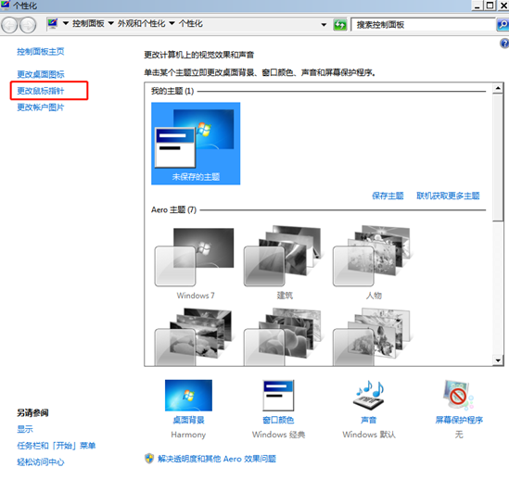
Task: Select the Windows 7 Aero theme
Action: [x=196, y=263]
